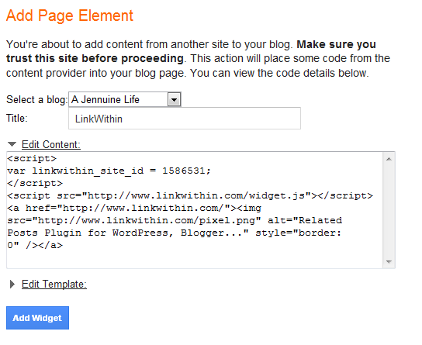
Task: Expand the Edit Template disclosure triangle
Action: pos(12,284)
